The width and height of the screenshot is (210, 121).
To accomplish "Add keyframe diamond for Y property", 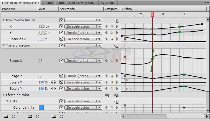I will coord(112,33).
